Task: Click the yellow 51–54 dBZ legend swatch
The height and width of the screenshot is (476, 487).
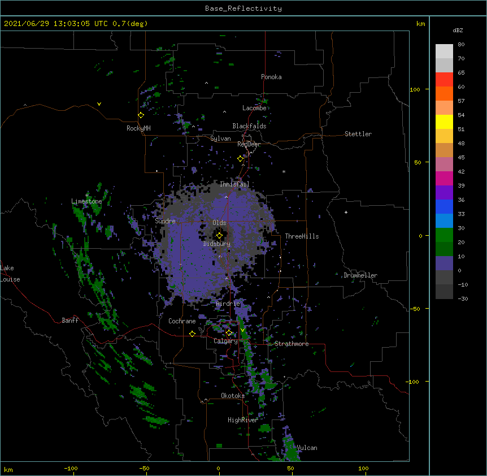Action: [x=444, y=122]
